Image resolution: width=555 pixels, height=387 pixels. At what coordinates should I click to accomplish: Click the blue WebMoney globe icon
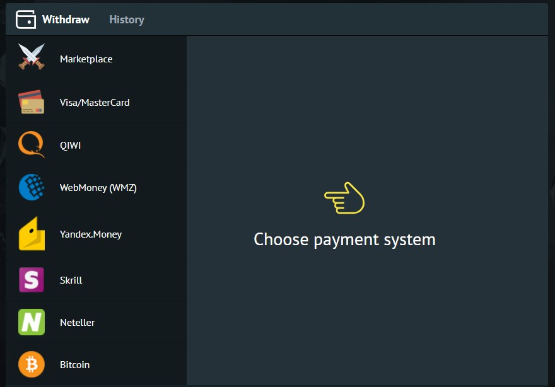[x=31, y=187]
